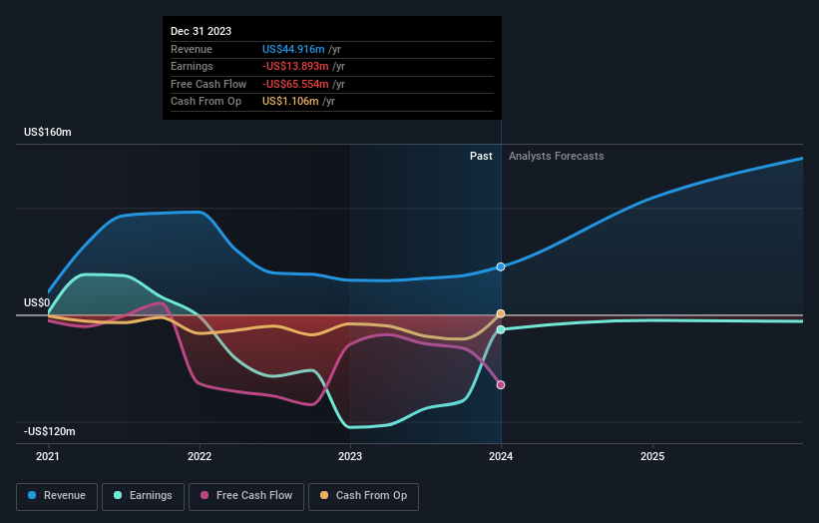Click the Analysts Forecasts label
The width and height of the screenshot is (819, 523).
click(557, 157)
